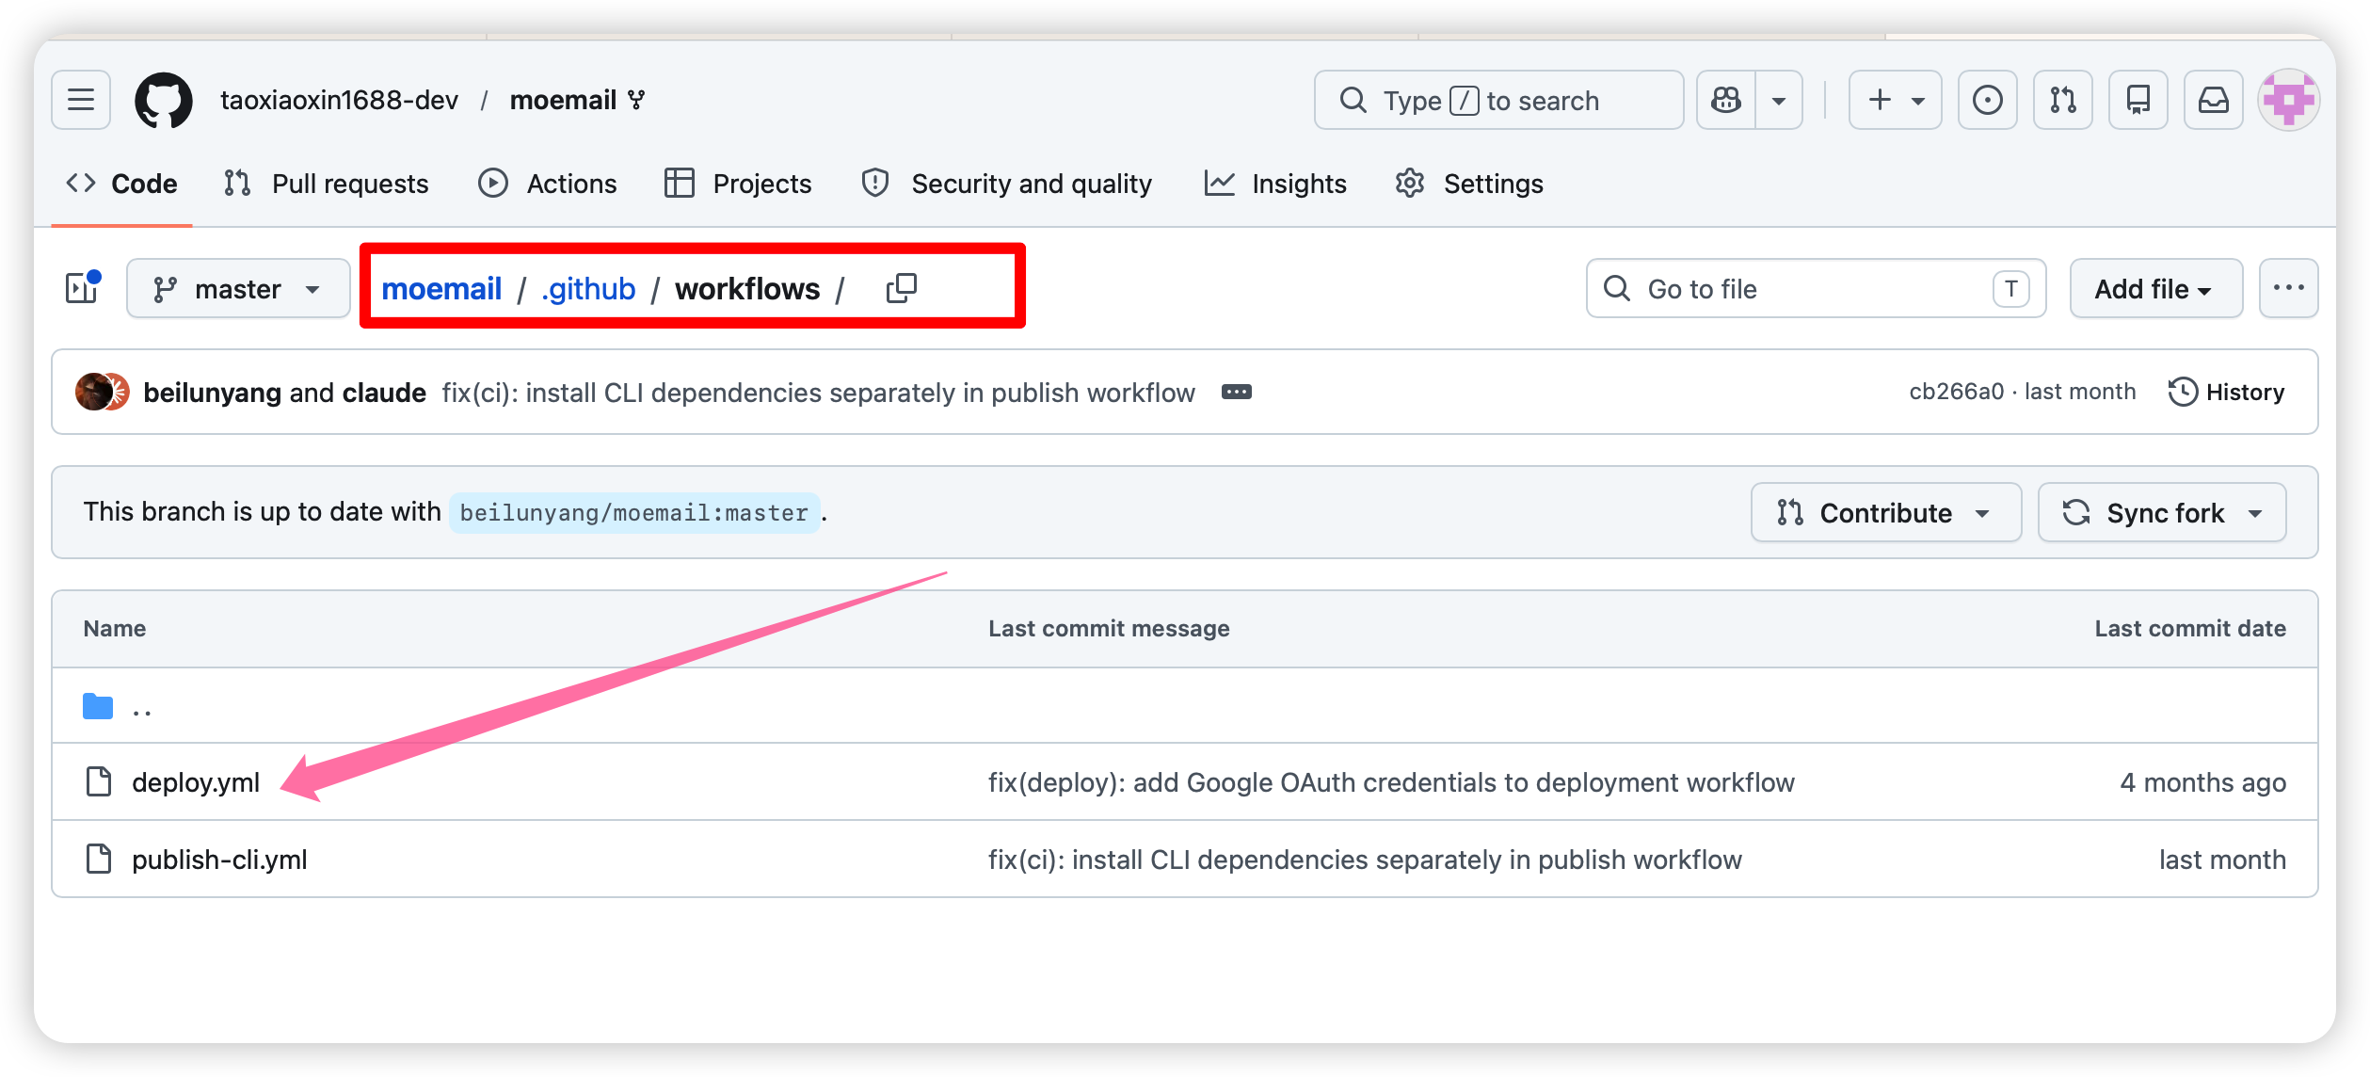Viewport: 2370px width, 1077px height.
Task: Open the Contribute dropdown
Action: [x=1885, y=512]
